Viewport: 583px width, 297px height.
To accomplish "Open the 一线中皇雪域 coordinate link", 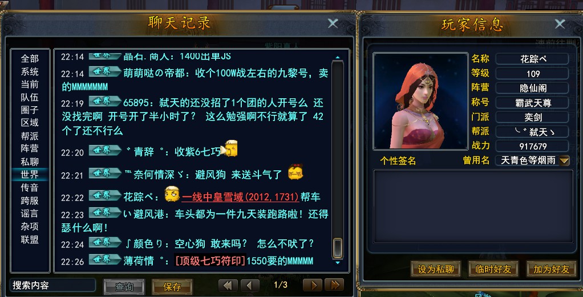I will [x=240, y=197].
